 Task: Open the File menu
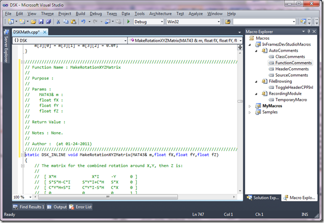(x=8, y=14)
